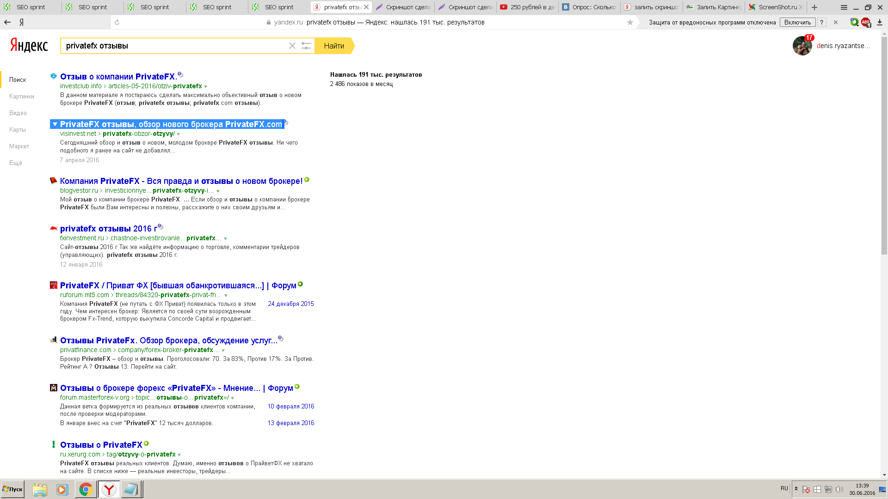This screenshot has width=888, height=499.
Task: Dismiss the protection notice with X
Action: tap(836, 22)
